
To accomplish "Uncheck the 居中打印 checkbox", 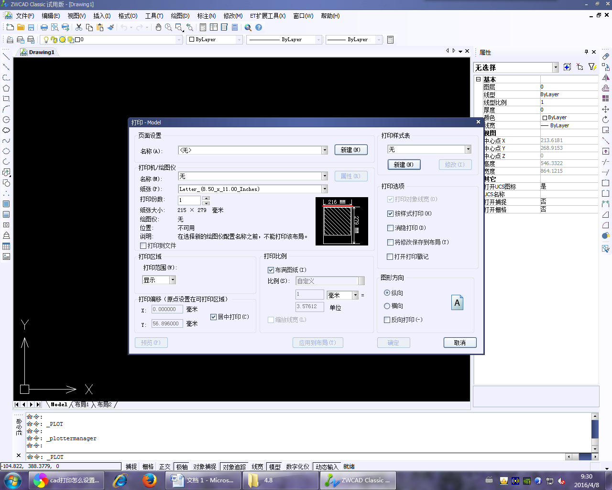I will point(214,317).
